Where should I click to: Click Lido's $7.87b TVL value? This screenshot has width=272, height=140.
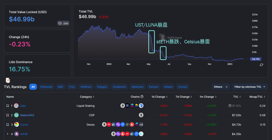(237, 106)
